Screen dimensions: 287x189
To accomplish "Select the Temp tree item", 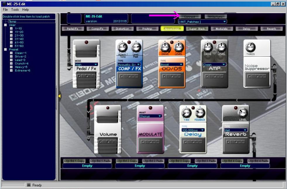I will coord(13,22).
